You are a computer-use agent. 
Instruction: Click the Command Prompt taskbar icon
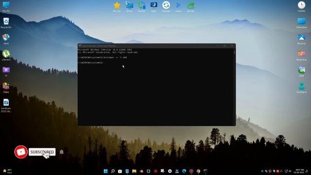click(x=206, y=171)
